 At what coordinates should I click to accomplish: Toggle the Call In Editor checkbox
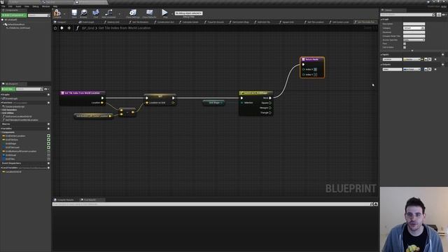pos(405,48)
